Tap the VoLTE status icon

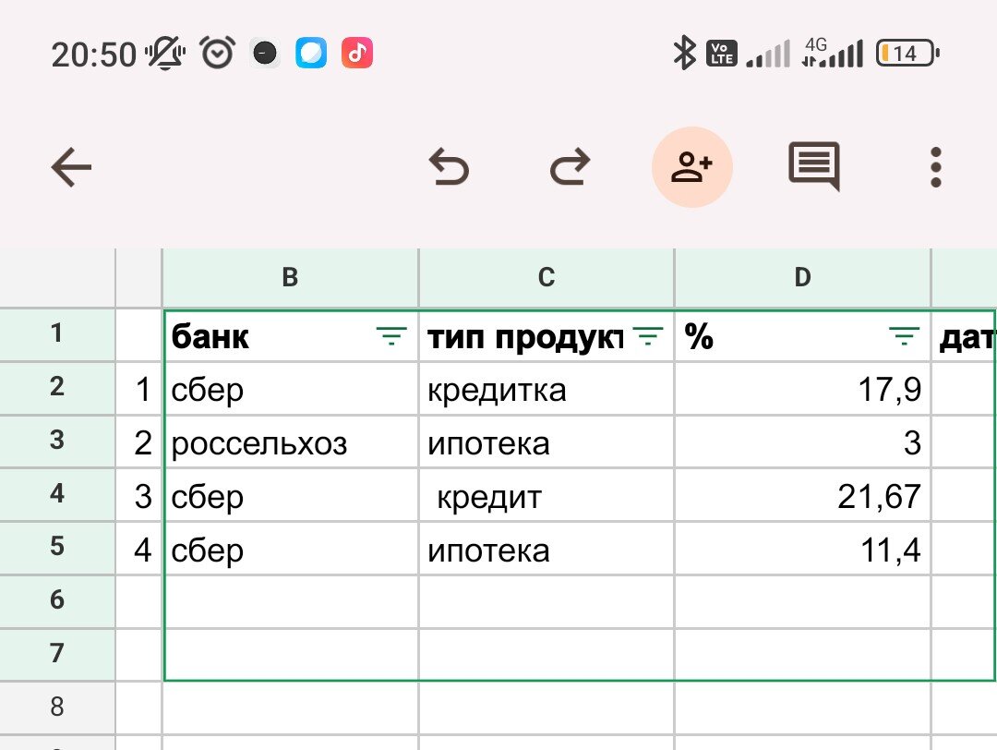(722, 54)
